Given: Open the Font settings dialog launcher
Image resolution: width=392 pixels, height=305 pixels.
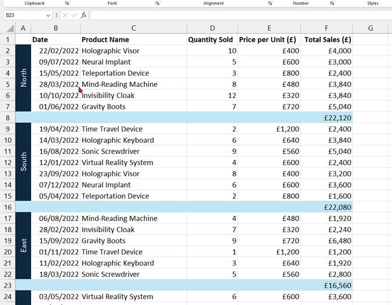Looking at the screenshot, I should click(x=157, y=3).
